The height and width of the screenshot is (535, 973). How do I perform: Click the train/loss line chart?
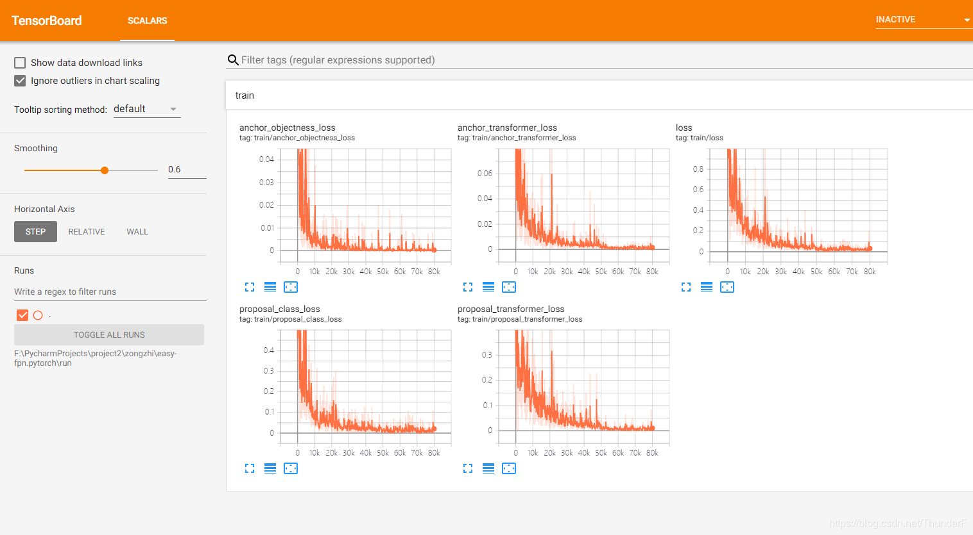(798, 206)
